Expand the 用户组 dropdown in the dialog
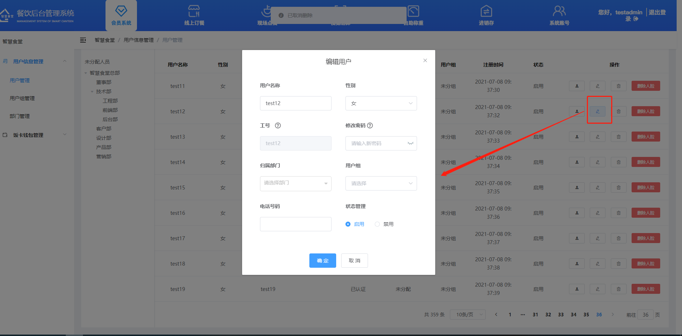Viewport: 682px width, 336px height. (x=381, y=183)
